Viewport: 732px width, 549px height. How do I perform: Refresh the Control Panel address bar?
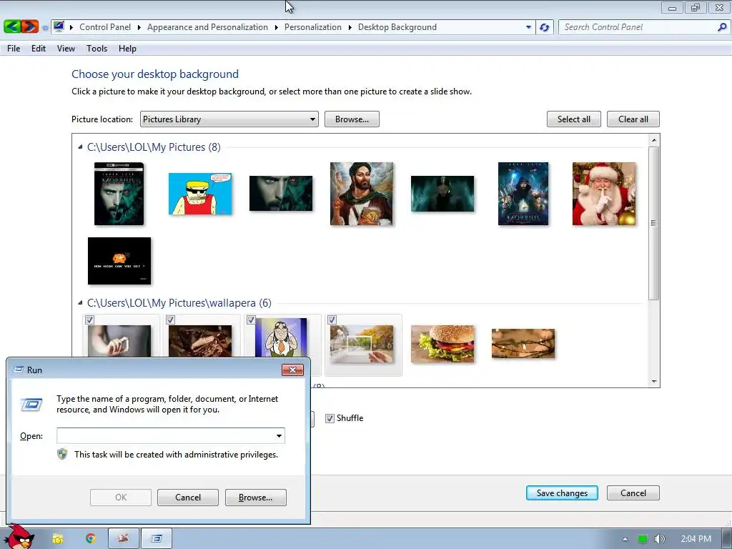[544, 27]
